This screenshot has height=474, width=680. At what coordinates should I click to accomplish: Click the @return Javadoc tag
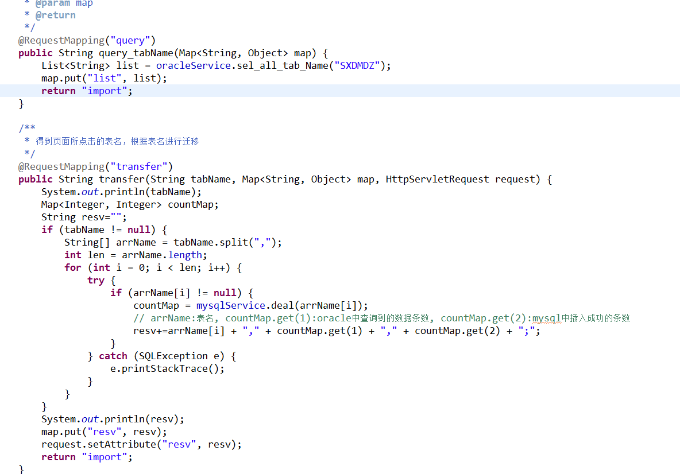pos(56,15)
